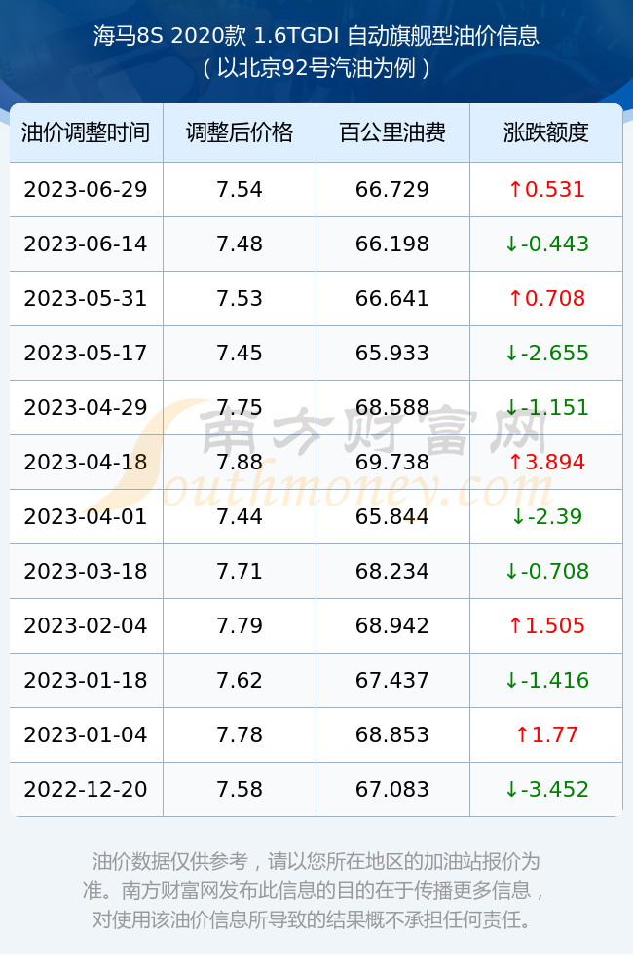The width and height of the screenshot is (633, 974).
Task: Click the red up arrow value 3.894
Action: tap(546, 462)
